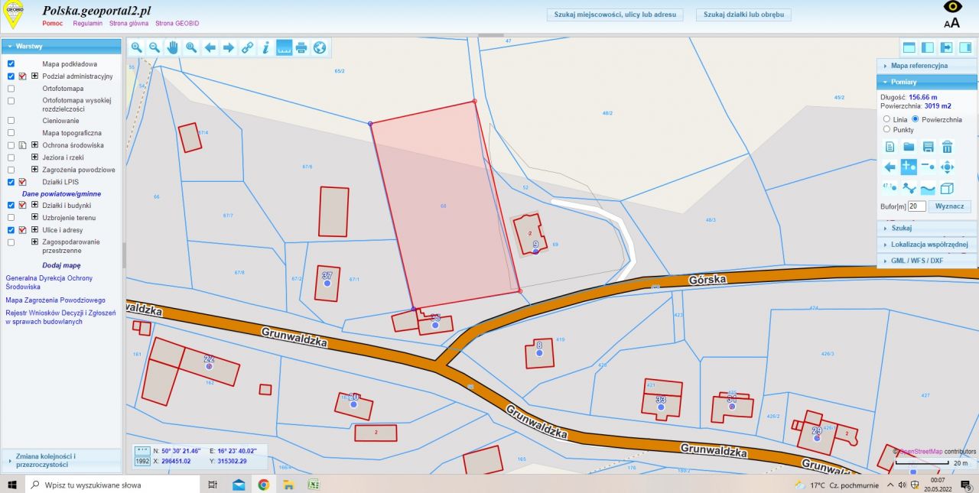979x493 pixels.
Task: Open the Szukaj accordion section
Action: click(926, 228)
